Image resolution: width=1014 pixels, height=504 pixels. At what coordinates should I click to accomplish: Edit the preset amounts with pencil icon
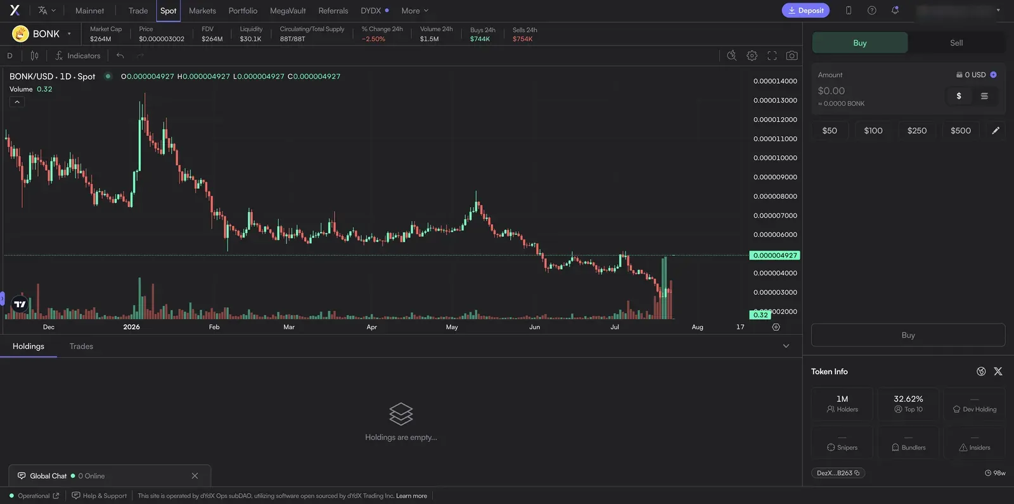point(996,130)
